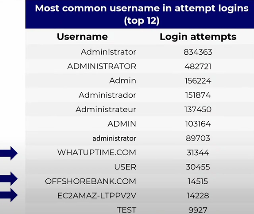
Task: Click the 31344 login attempts value
Action: [198, 153]
